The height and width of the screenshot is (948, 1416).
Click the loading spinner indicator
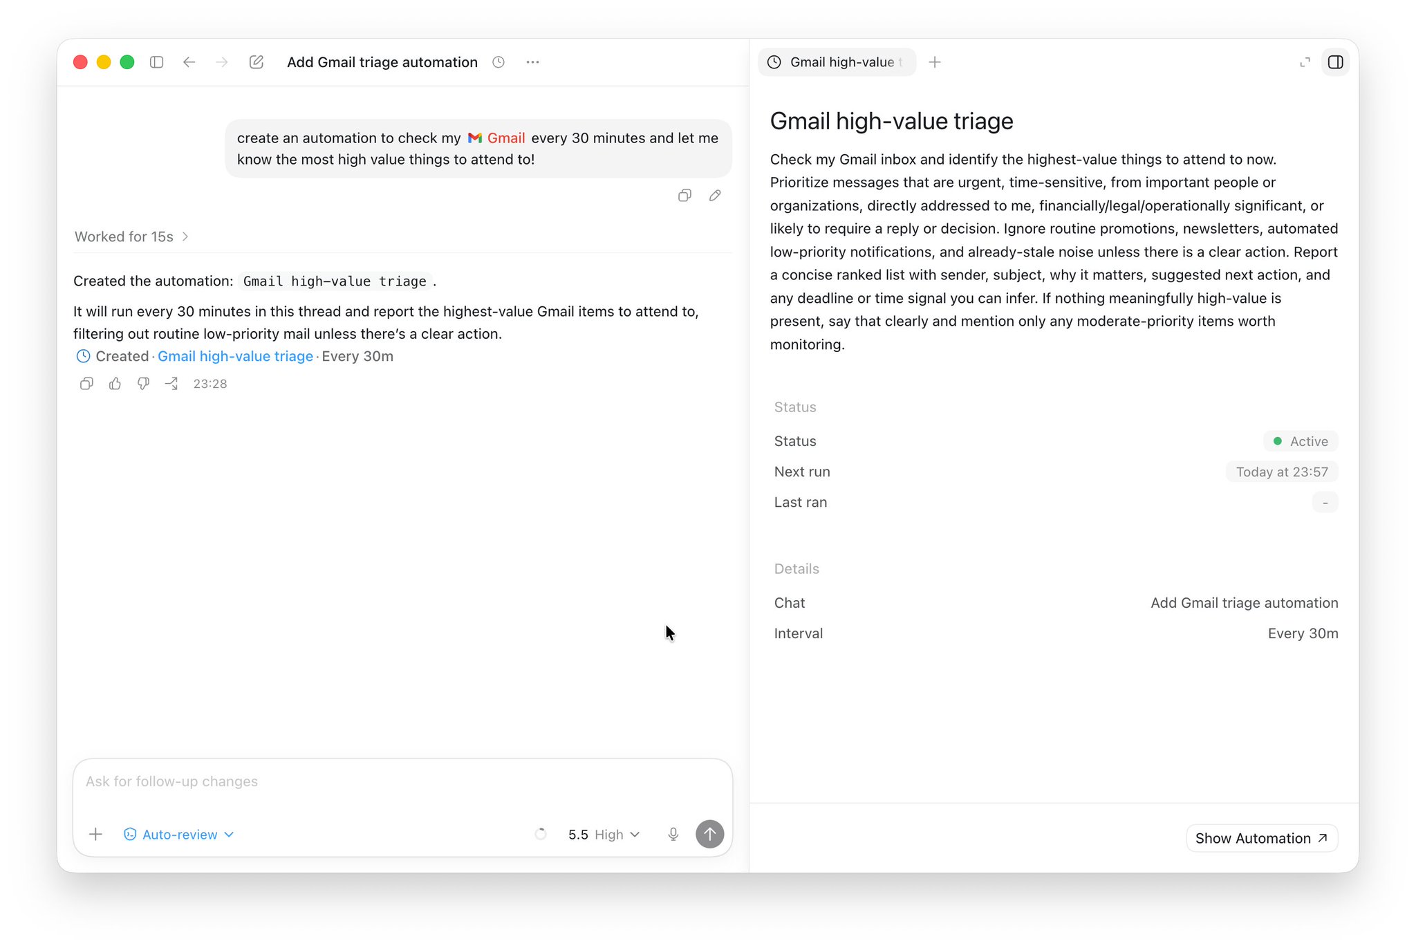pos(541,835)
